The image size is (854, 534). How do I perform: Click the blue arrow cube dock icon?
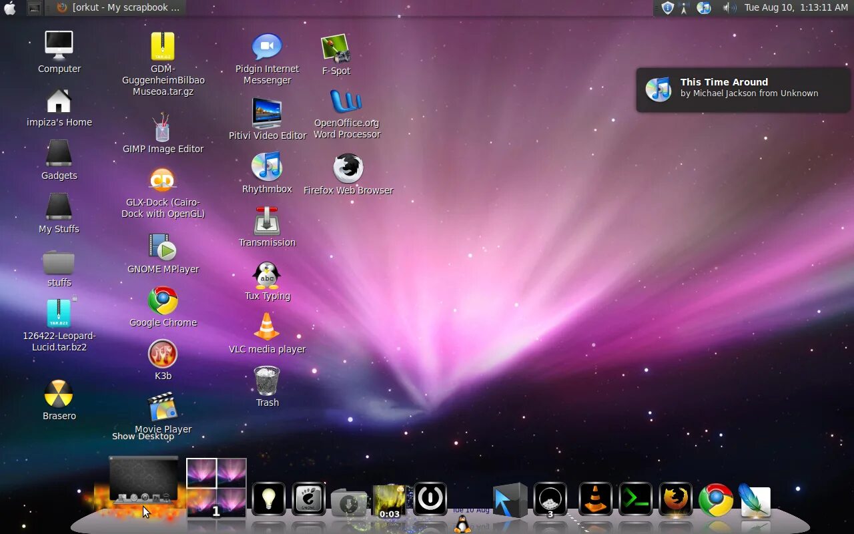click(x=510, y=501)
